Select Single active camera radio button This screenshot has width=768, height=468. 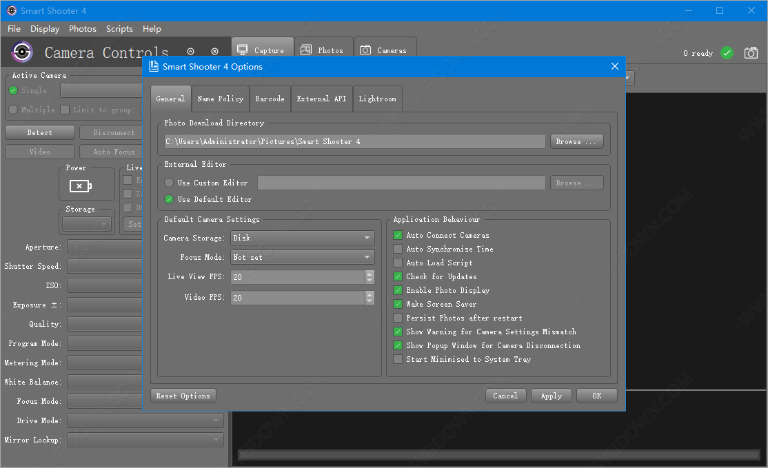coord(13,90)
